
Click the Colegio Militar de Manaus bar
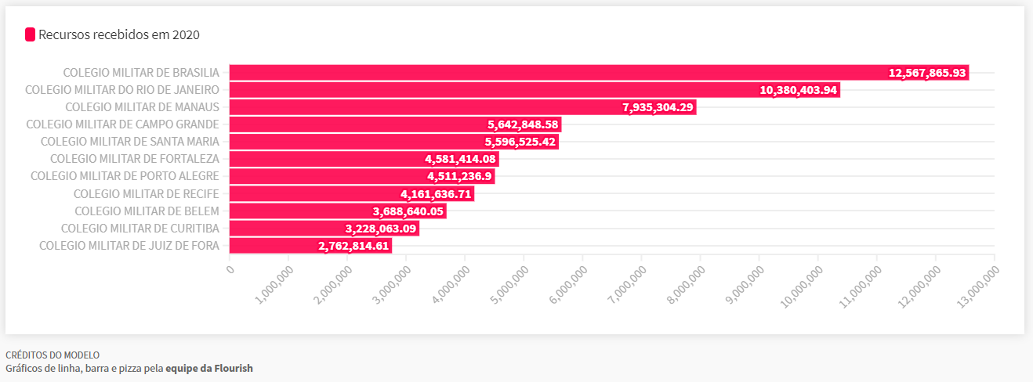click(x=415, y=107)
